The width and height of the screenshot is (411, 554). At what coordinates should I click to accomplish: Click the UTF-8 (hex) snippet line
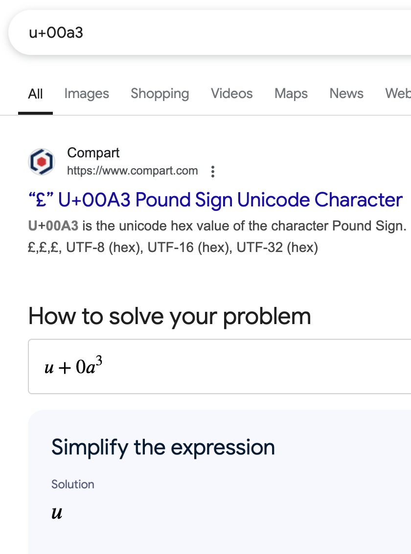pos(173,247)
